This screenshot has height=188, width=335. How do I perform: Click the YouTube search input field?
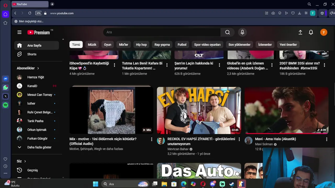click(162, 32)
